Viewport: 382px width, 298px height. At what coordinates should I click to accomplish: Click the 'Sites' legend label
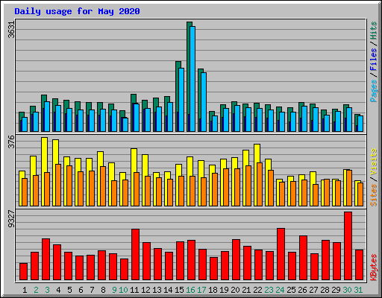click(x=373, y=195)
